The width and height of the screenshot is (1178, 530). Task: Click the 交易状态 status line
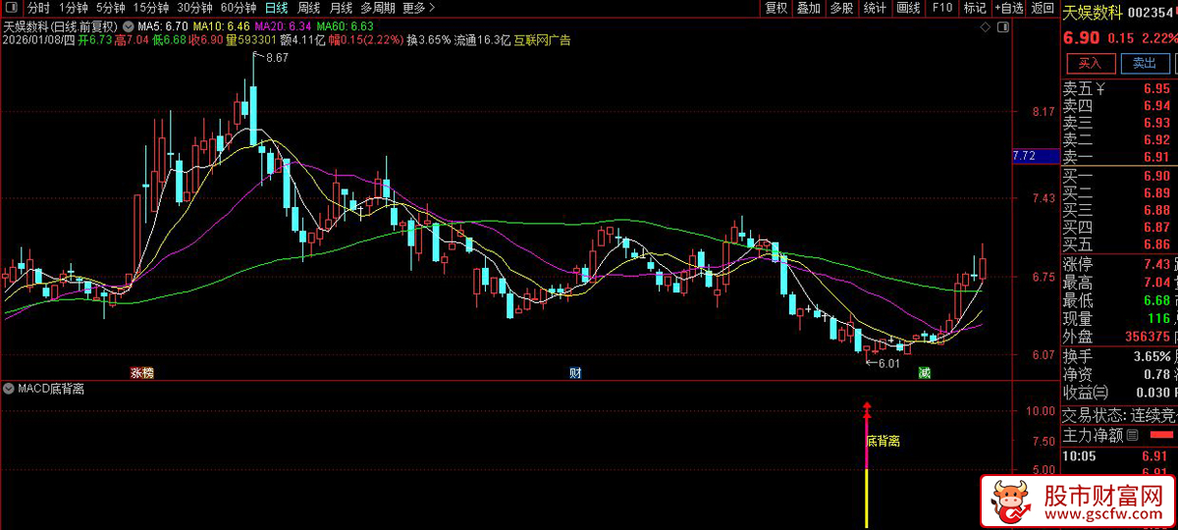click(1118, 415)
